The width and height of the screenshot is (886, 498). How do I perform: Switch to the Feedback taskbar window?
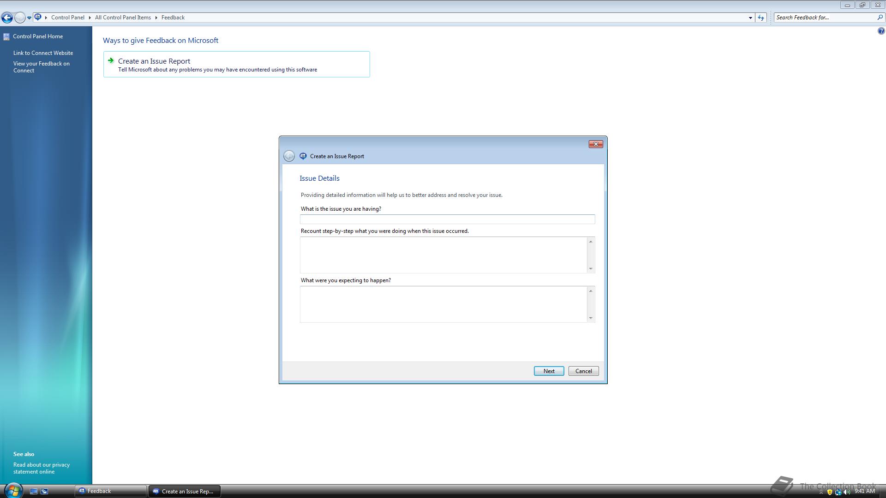(x=111, y=491)
